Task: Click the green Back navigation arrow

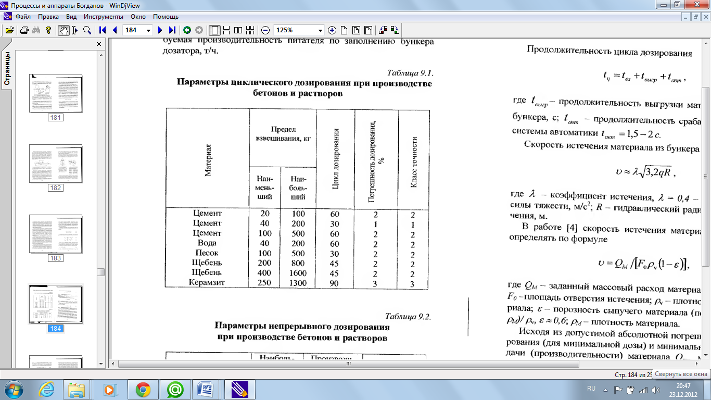Action: click(x=187, y=30)
